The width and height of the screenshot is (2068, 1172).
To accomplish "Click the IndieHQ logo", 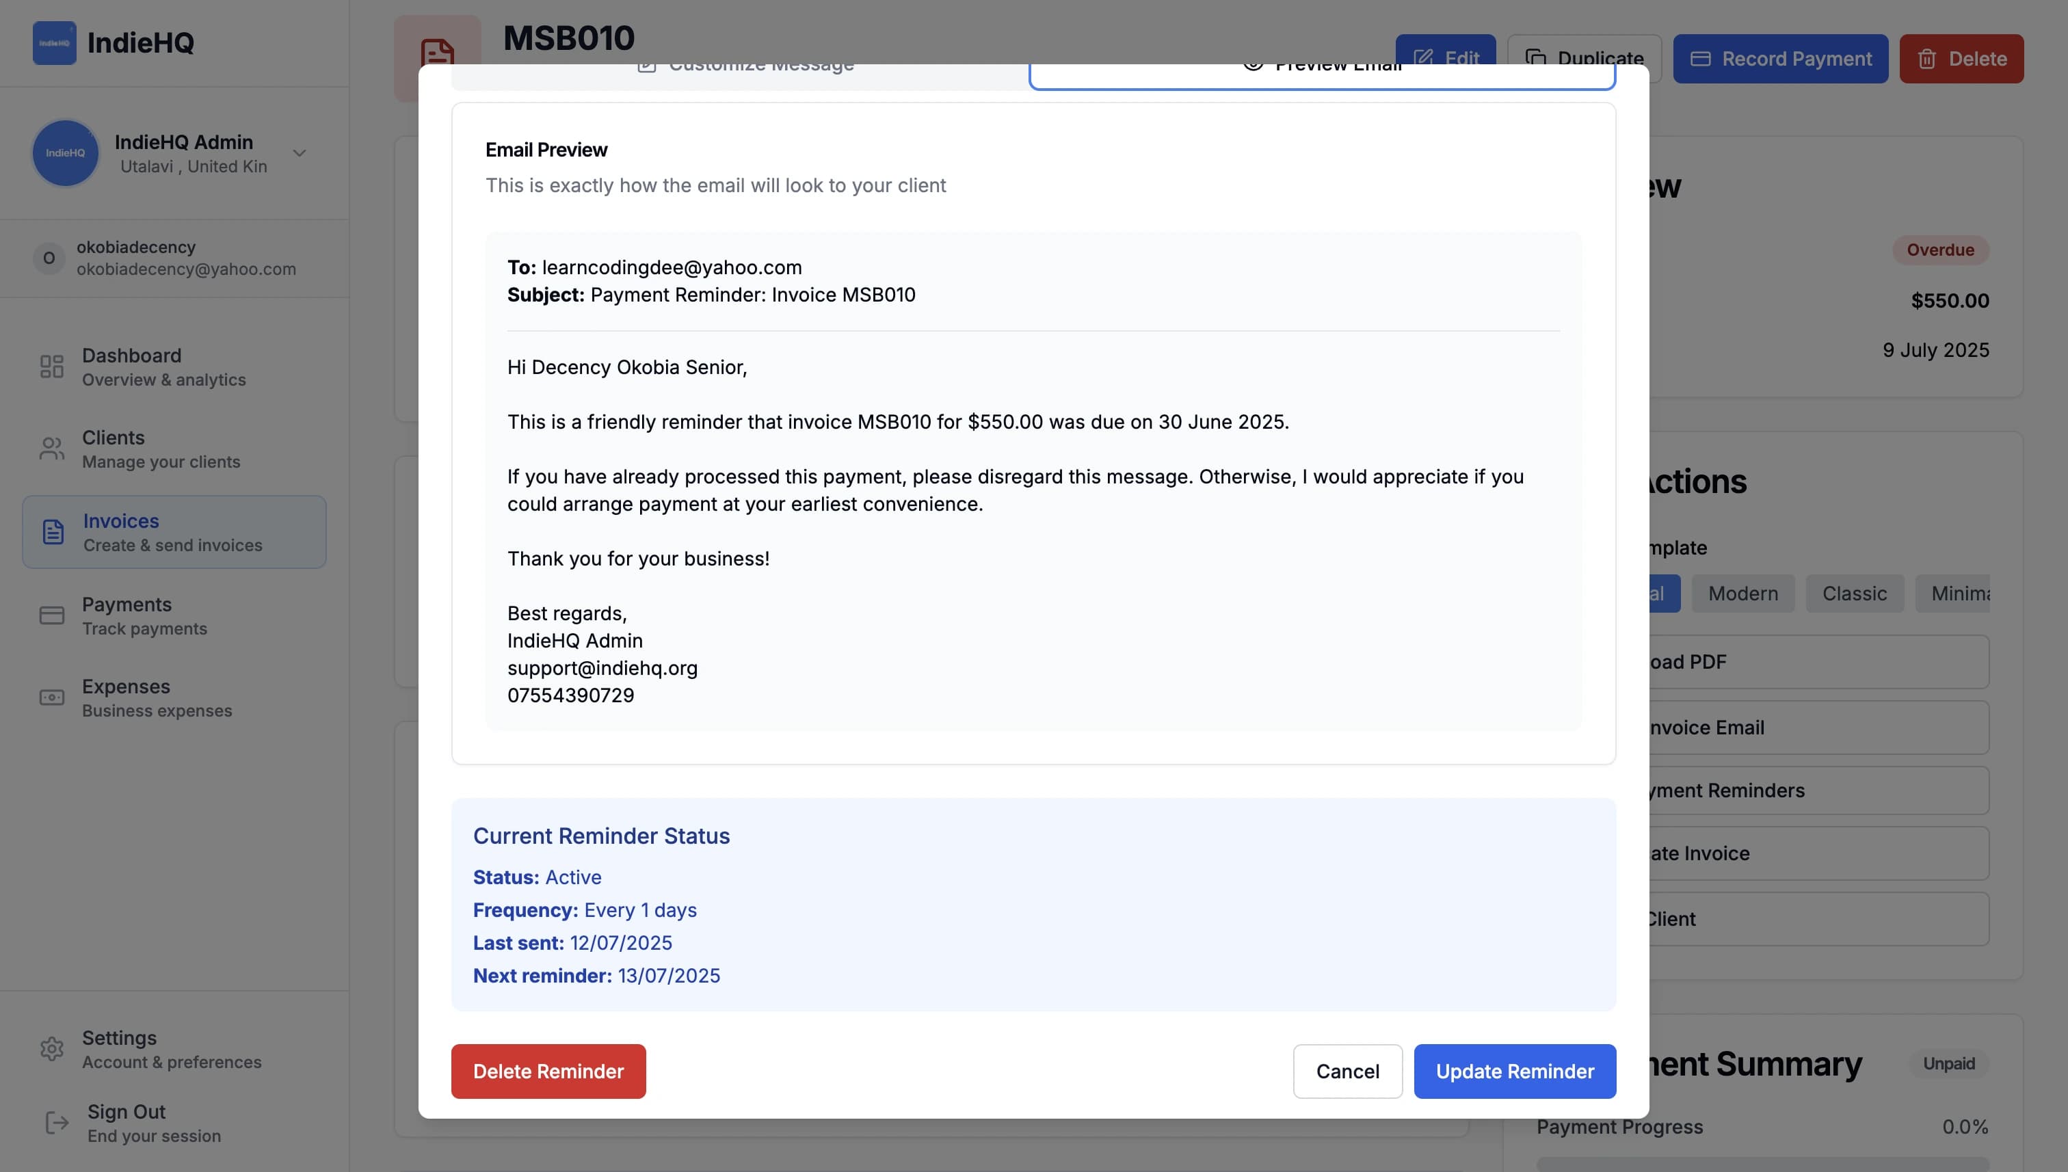I will tap(54, 44).
